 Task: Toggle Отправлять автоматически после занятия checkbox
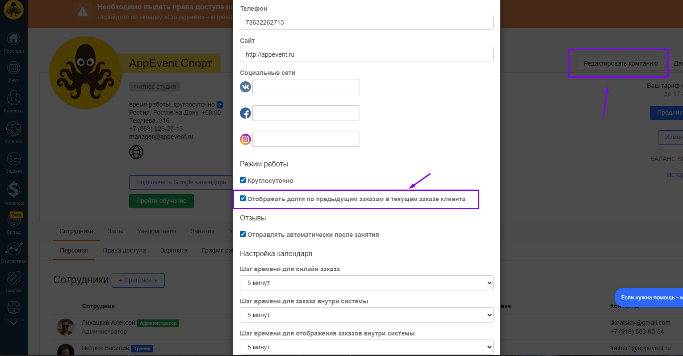[243, 234]
